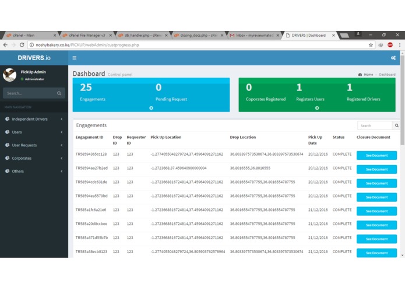
Task: Click the Users pie chart icon
Action: [x=7, y=132]
